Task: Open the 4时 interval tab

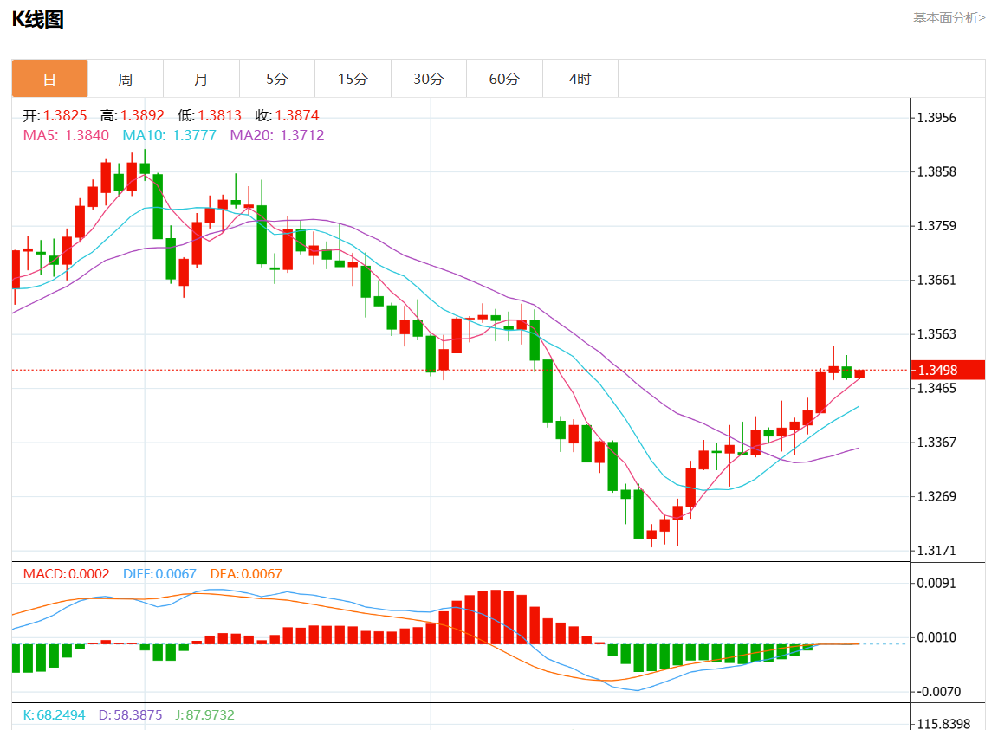Action: [580, 79]
